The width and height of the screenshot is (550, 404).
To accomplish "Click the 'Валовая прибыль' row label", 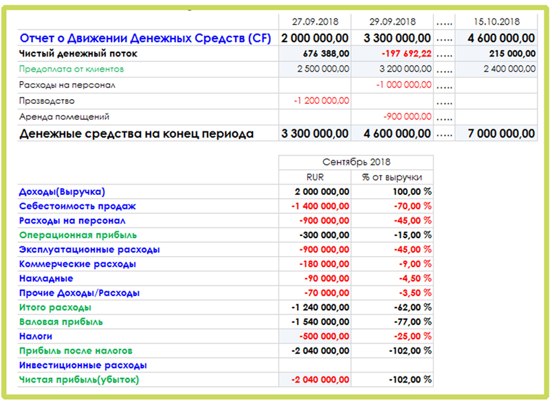I will 60,322.
